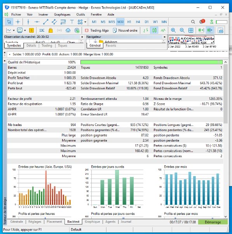
Task: Select the trendline drawing tool
Action: click(x=45, y=22)
